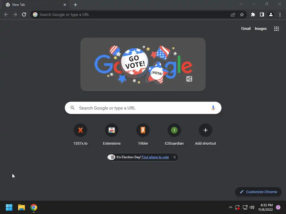Click the Add shortcut plus tile
This screenshot has width=286, height=214.
click(x=206, y=135)
